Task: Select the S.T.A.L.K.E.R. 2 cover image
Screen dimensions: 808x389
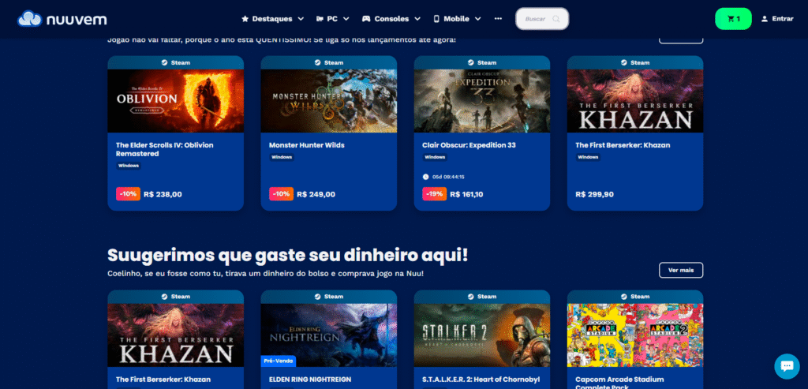Action: coord(482,335)
